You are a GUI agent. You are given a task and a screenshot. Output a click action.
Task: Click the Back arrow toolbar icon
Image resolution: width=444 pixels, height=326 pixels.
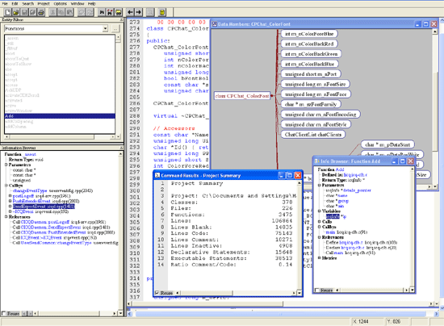pyautogui.click(x=130, y=12)
